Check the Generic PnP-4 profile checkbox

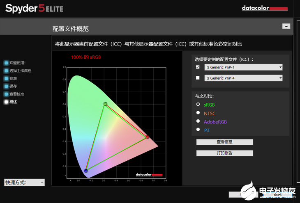tap(198, 78)
